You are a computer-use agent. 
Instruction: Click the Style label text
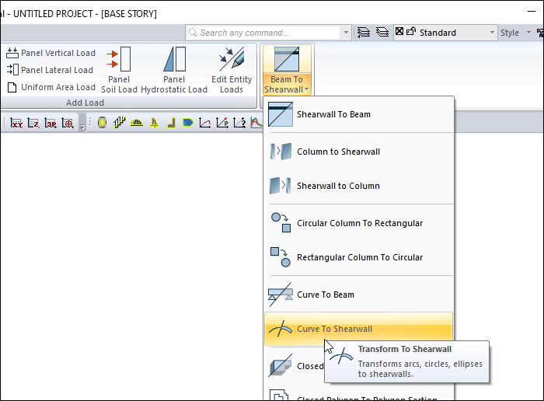tap(510, 33)
